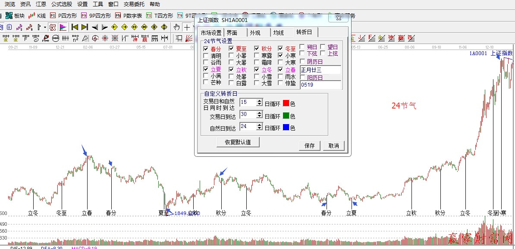Expand the flag tool dropdown arrow
Image resolution: width=515 pixels, height=249 pixels.
[x=45, y=27]
